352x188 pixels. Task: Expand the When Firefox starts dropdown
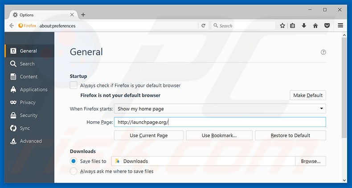coord(220,109)
